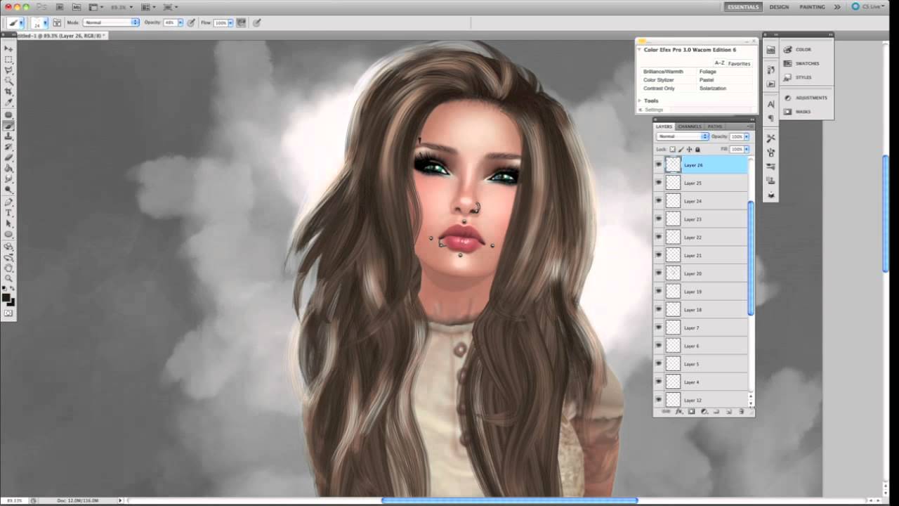
Task: Toggle lock all for layer
Action: [697, 149]
